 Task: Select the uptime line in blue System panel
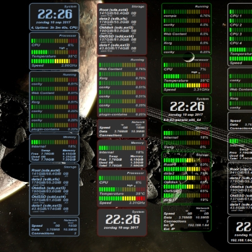point(55,28)
